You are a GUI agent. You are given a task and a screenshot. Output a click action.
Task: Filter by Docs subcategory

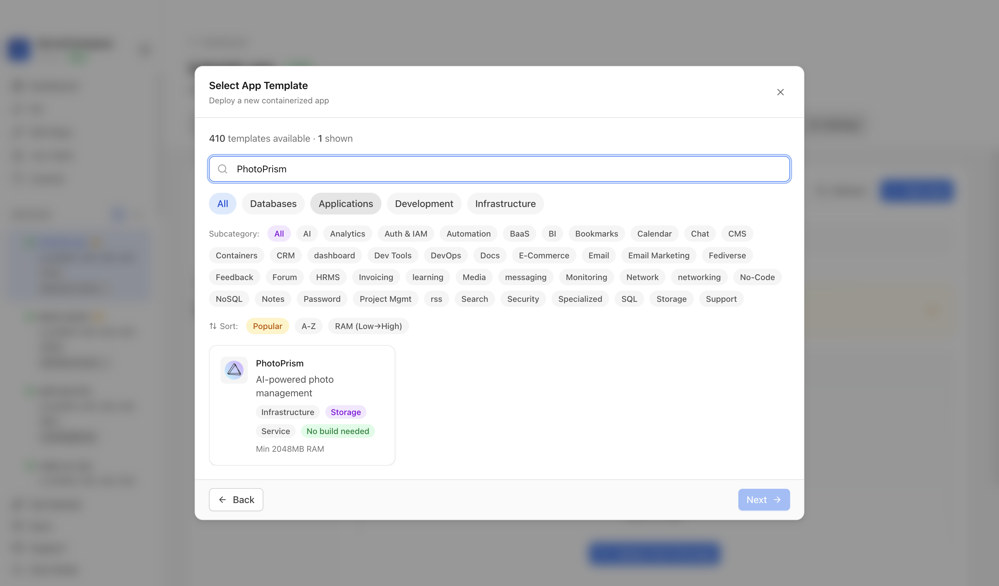[490, 255]
